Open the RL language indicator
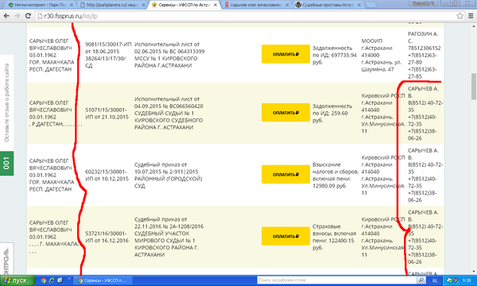477x286 pixels. 435,280
